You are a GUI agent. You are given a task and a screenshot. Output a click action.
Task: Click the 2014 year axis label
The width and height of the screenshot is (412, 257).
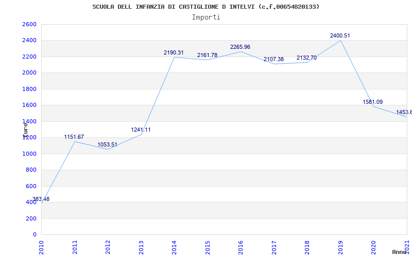click(174, 247)
